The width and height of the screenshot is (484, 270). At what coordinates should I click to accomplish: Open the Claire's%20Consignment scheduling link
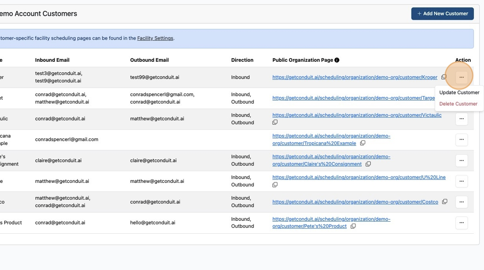(x=331, y=160)
